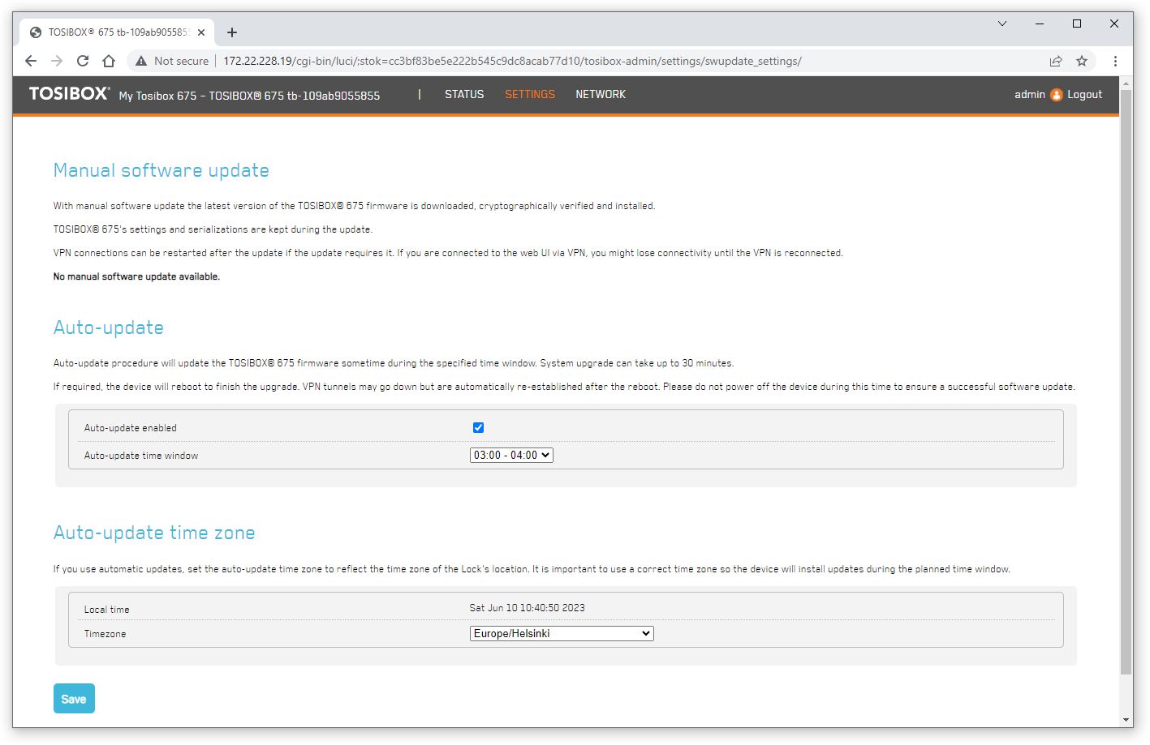1150x745 pixels.
Task: Open a new browser tab
Action: coord(232,32)
